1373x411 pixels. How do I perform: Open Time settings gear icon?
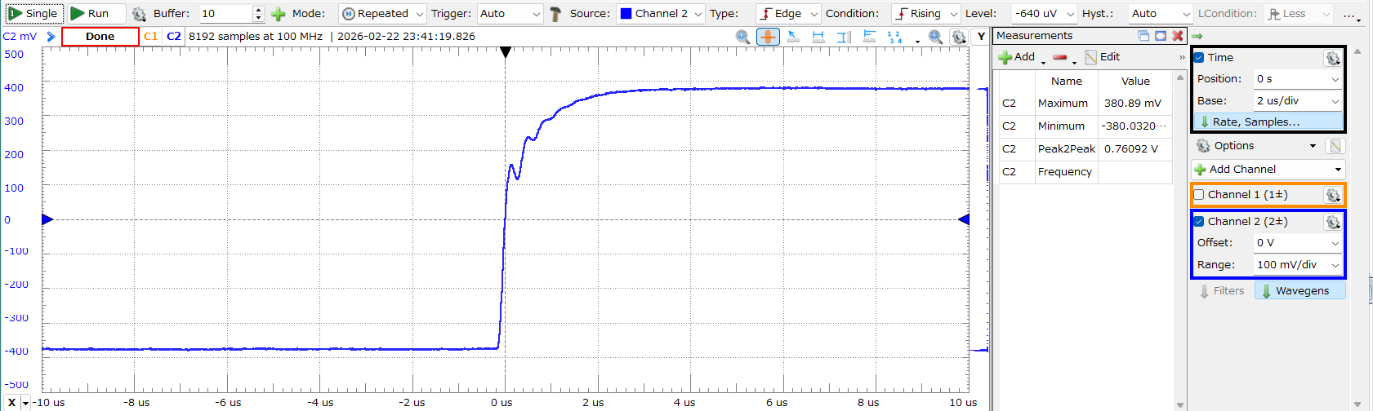(1332, 58)
